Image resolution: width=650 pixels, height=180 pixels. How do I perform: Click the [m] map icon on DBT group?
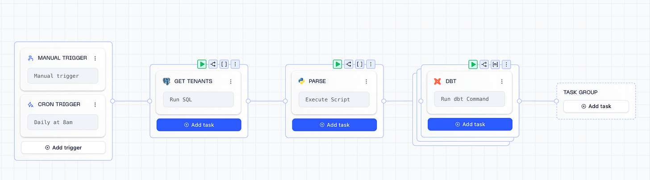click(x=496, y=64)
